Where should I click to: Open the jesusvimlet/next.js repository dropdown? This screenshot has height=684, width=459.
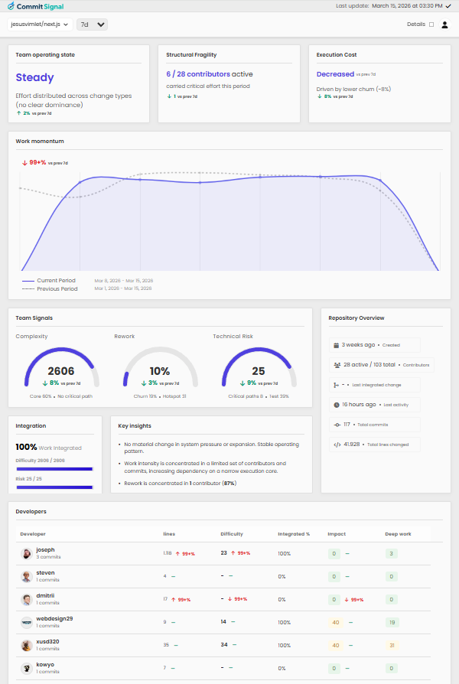pos(40,24)
